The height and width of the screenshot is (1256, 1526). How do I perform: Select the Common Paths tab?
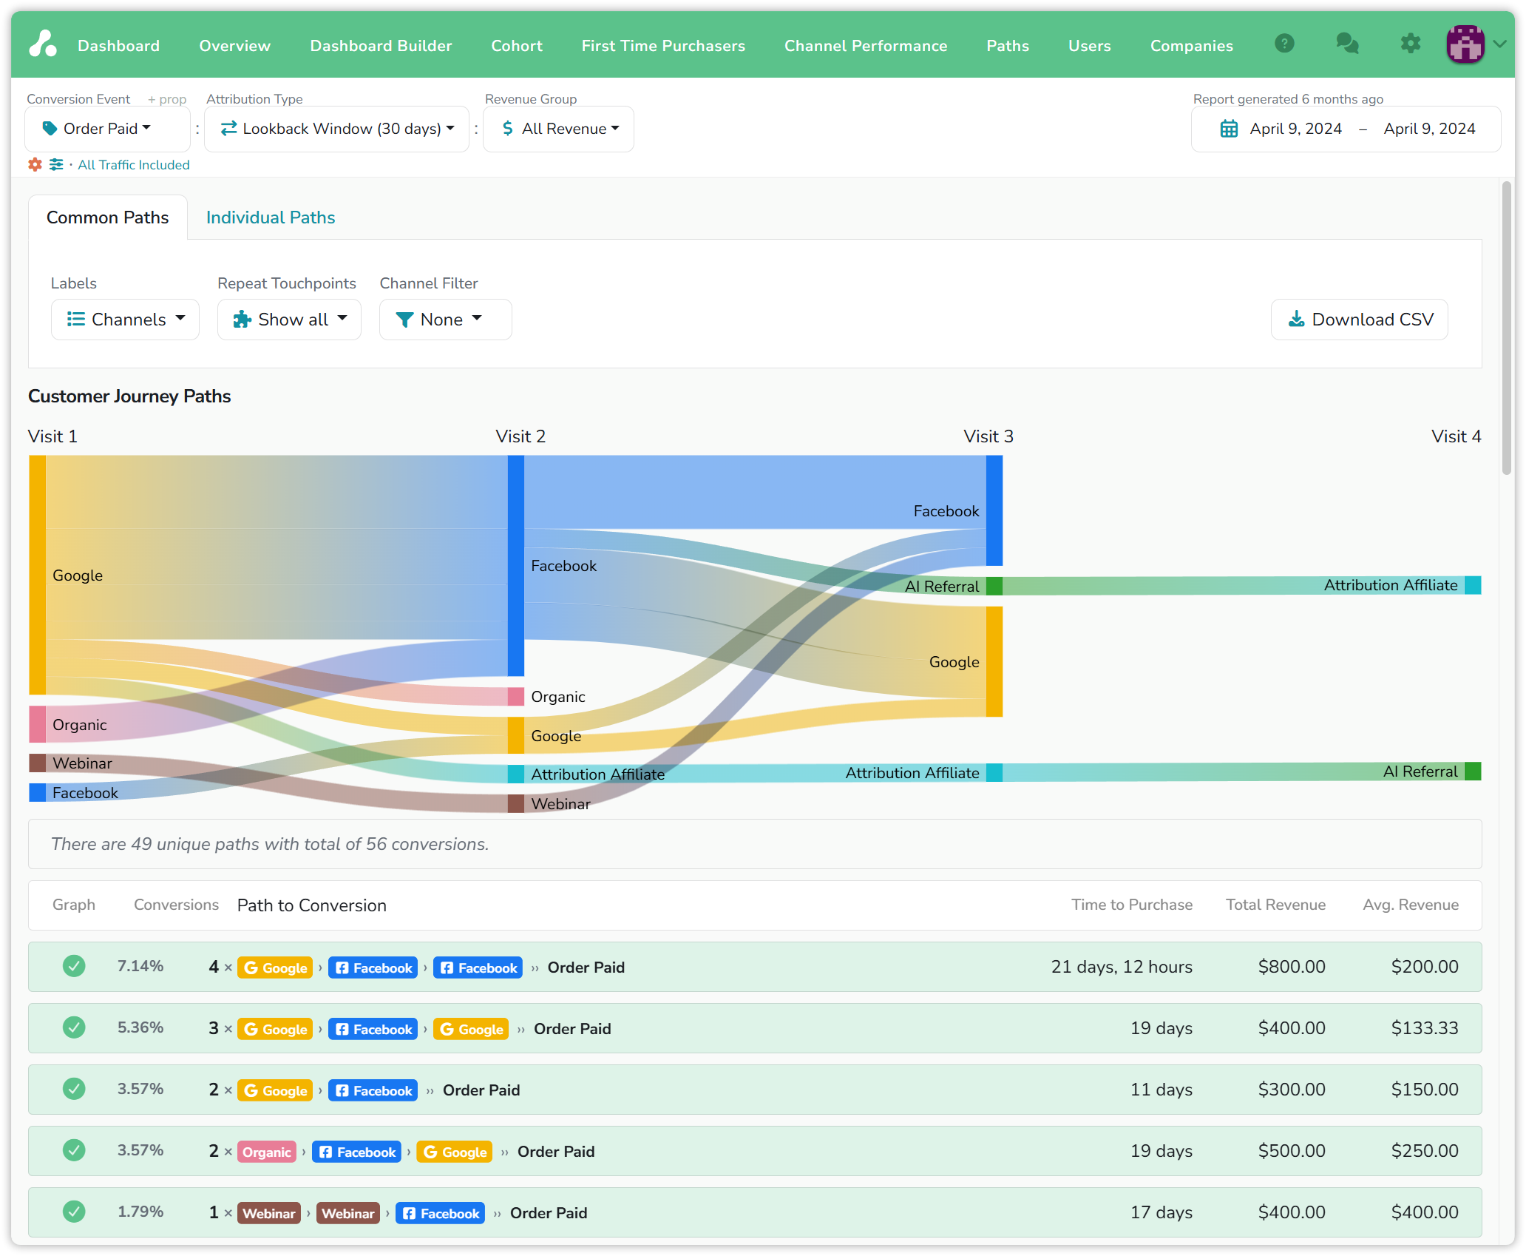pyautogui.click(x=108, y=217)
